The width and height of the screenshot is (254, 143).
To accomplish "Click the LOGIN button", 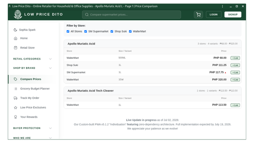I will (x=214, y=15).
